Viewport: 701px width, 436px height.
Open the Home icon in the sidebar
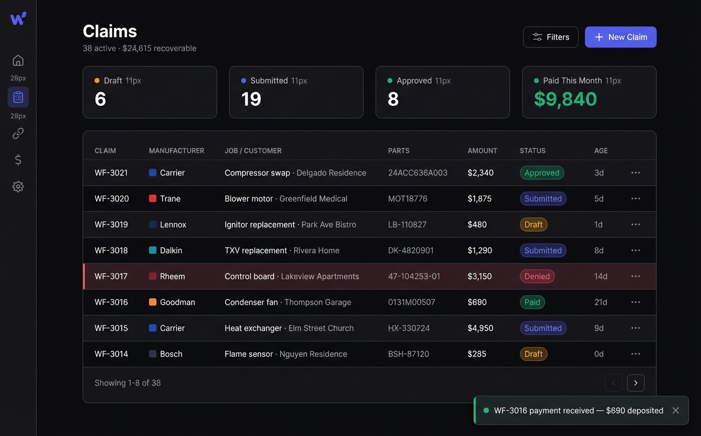[x=18, y=60]
